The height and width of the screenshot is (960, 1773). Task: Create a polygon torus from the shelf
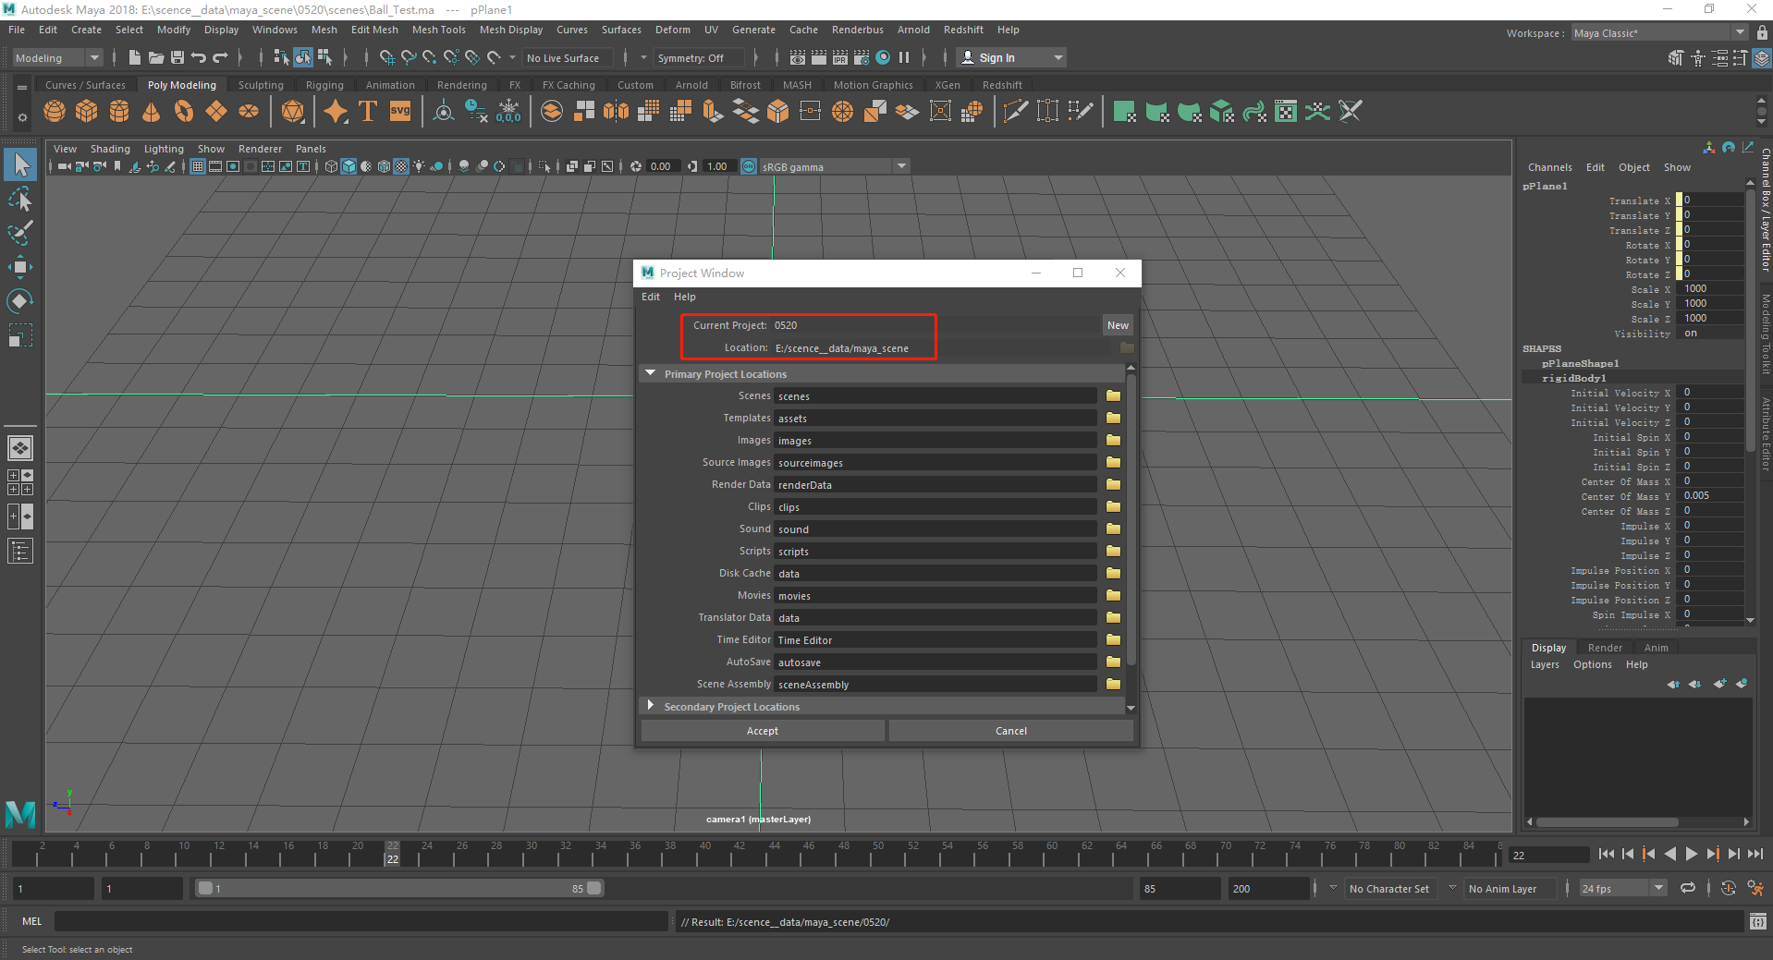(184, 112)
